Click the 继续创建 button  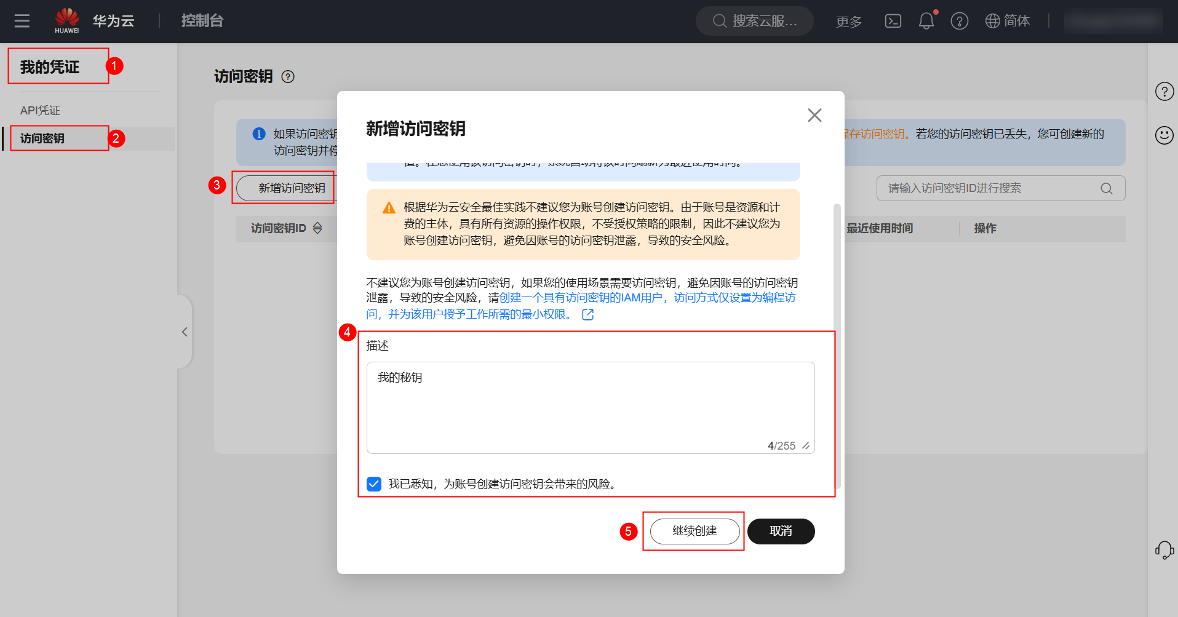pyautogui.click(x=694, y=531)
